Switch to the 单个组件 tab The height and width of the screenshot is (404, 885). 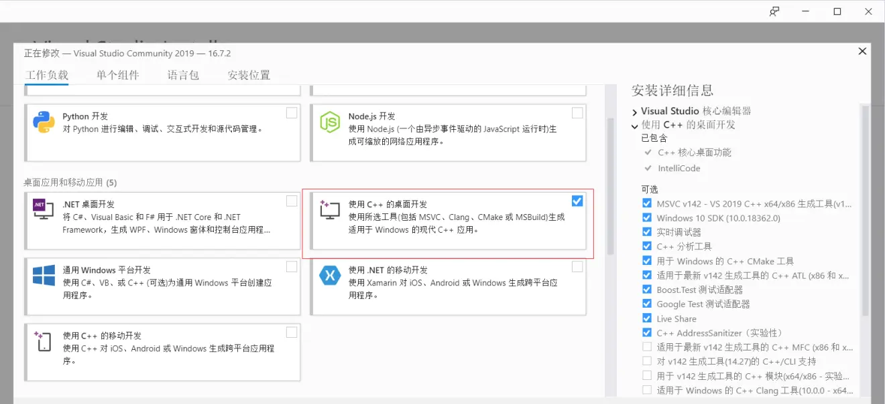pos(117,75)
